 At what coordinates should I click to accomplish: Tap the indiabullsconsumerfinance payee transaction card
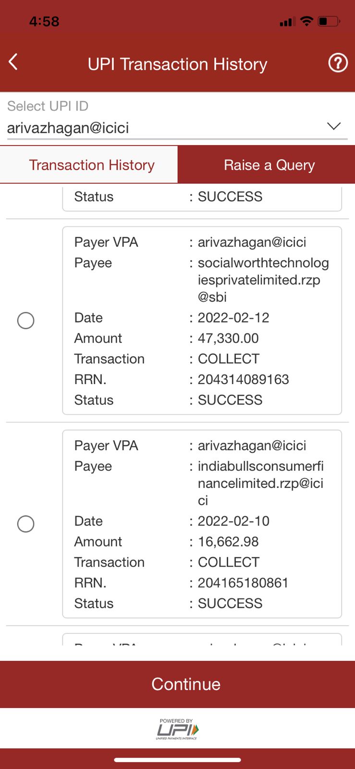[x=202, y=524]
